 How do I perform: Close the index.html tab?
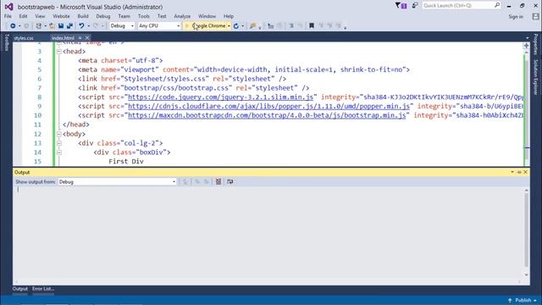click(87, 37)
